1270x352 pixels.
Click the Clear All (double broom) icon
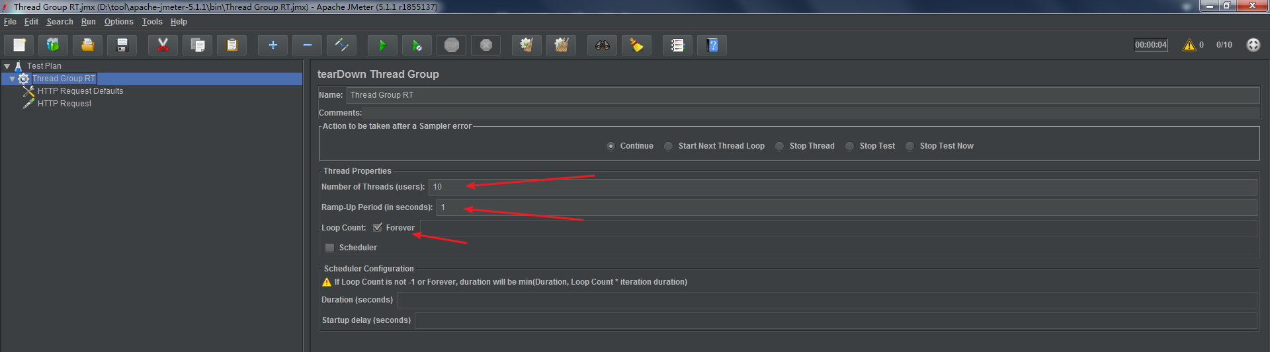(x=561, y=45)
